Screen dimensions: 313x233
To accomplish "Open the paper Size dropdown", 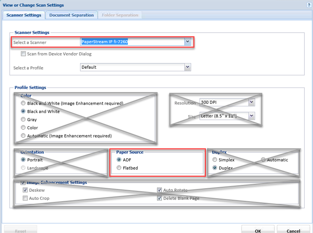I will (x=252, y=116).
